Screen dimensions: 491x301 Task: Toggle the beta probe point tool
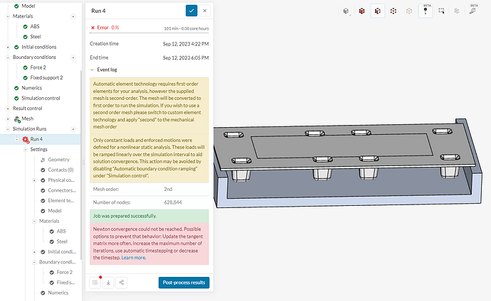[x=426, y=11]
